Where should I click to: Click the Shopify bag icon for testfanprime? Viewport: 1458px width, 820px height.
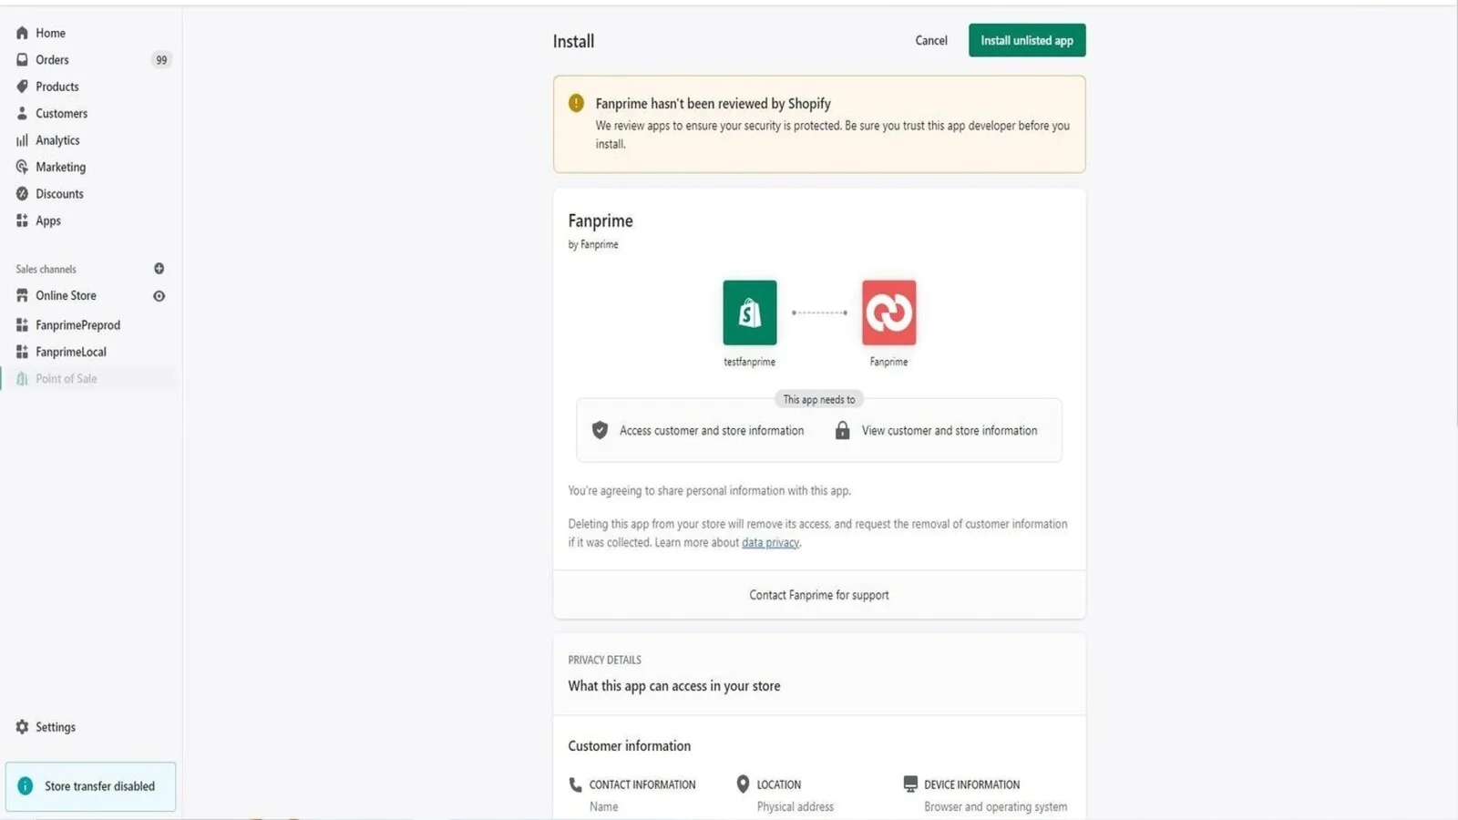point(749,313)
